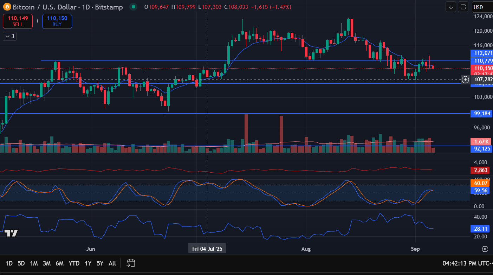Screen dimensions: 493x275
Task: Open Bitcoin / U.S. Dollar symbol title
Action: [x=68, y=7]
